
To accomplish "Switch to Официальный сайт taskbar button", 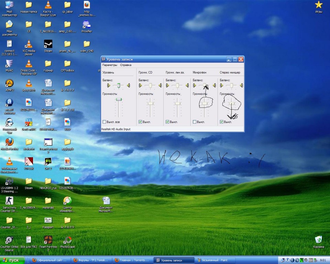I will pyautogui.click(x=50, y=260).
